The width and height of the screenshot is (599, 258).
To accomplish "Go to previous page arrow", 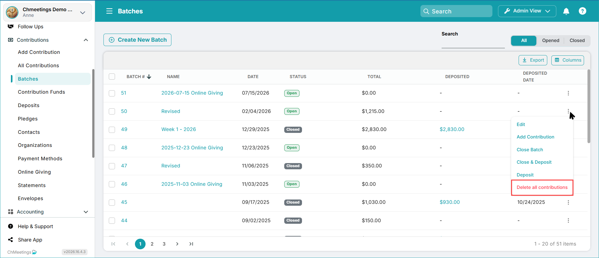I will pos(127,244).
